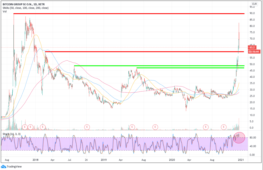Click the chart title 'BITCOIN GROUP SE O.N., 1D, XETR'
This screenshot has height=170, width=263.
(24, 4)
